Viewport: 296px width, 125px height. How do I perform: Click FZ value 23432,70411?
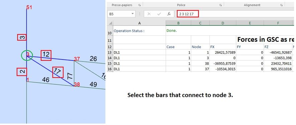278,64
